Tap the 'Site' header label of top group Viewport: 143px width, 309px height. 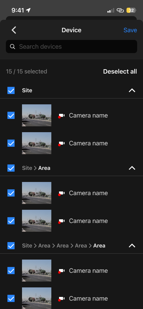(x=27, y=90)
